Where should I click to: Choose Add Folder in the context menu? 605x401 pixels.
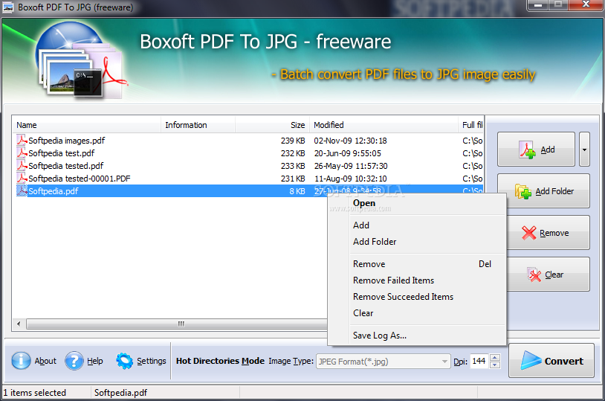tap(417, 242)
